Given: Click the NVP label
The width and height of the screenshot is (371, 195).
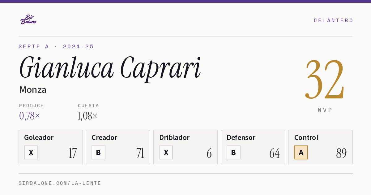Looking at the screenshot, I should click(325, 110).
